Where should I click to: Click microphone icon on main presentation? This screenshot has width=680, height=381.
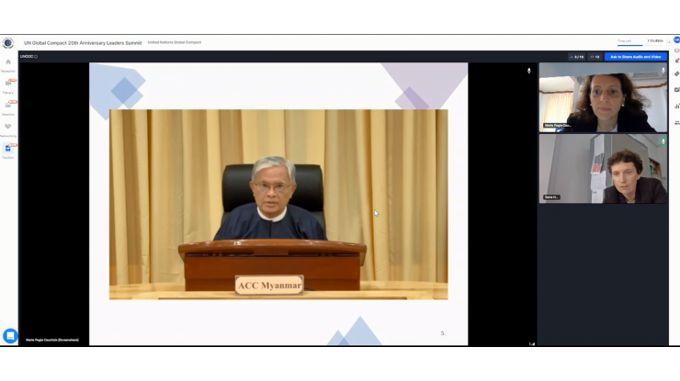[x=528, y=70]
